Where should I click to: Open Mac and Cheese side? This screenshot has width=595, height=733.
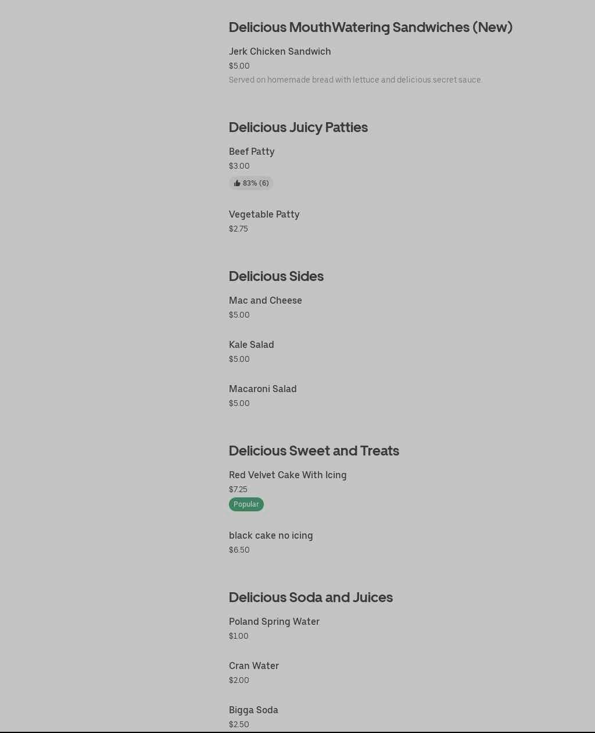coord(265,301)
